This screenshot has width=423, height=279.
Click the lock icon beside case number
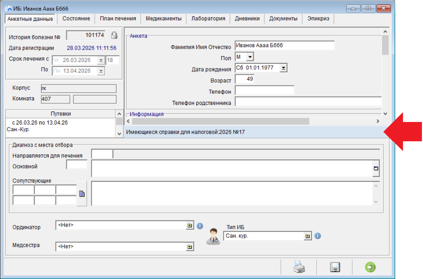coord(114,35)
